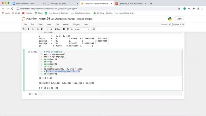Reload the current page
Image resolution: width=206 pixels, height=116 pixels.
pyautogui.click(x=12, y=9)
